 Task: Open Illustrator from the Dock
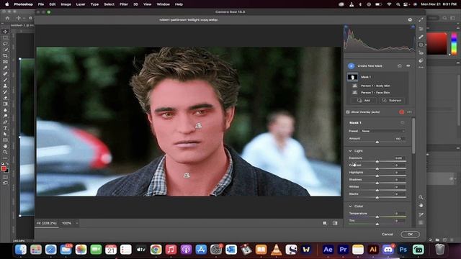click(x=373, y=250)
